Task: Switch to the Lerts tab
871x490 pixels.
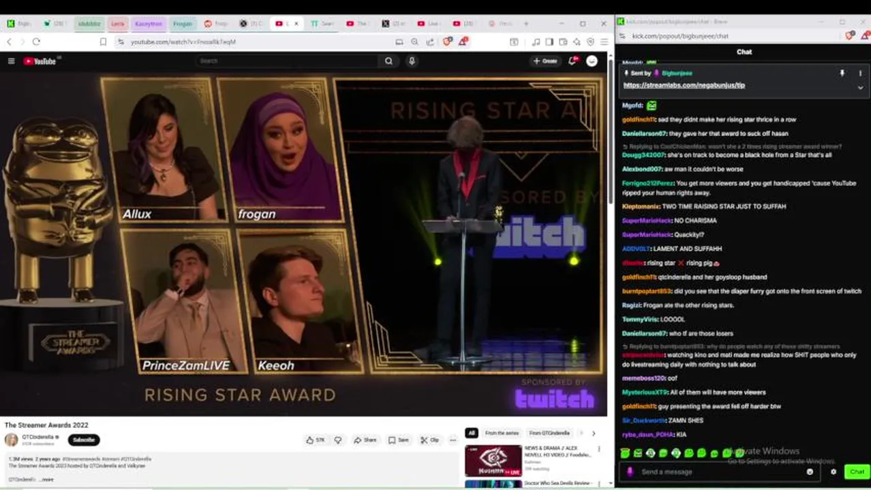Action: (x=118, y=24)
